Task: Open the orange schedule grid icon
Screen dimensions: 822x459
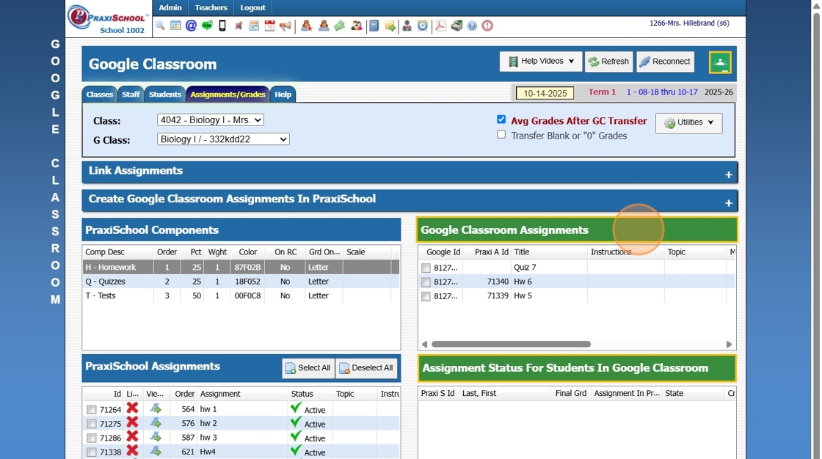Action: coord(254,26)
